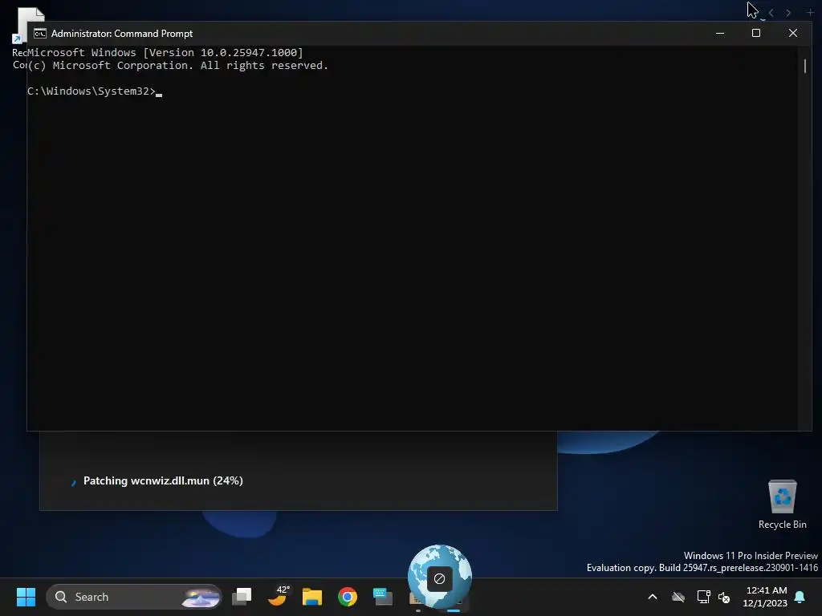Launch File Explorer from the taskbar
This screenshot has height=616, width=822.
coord(312,597)
